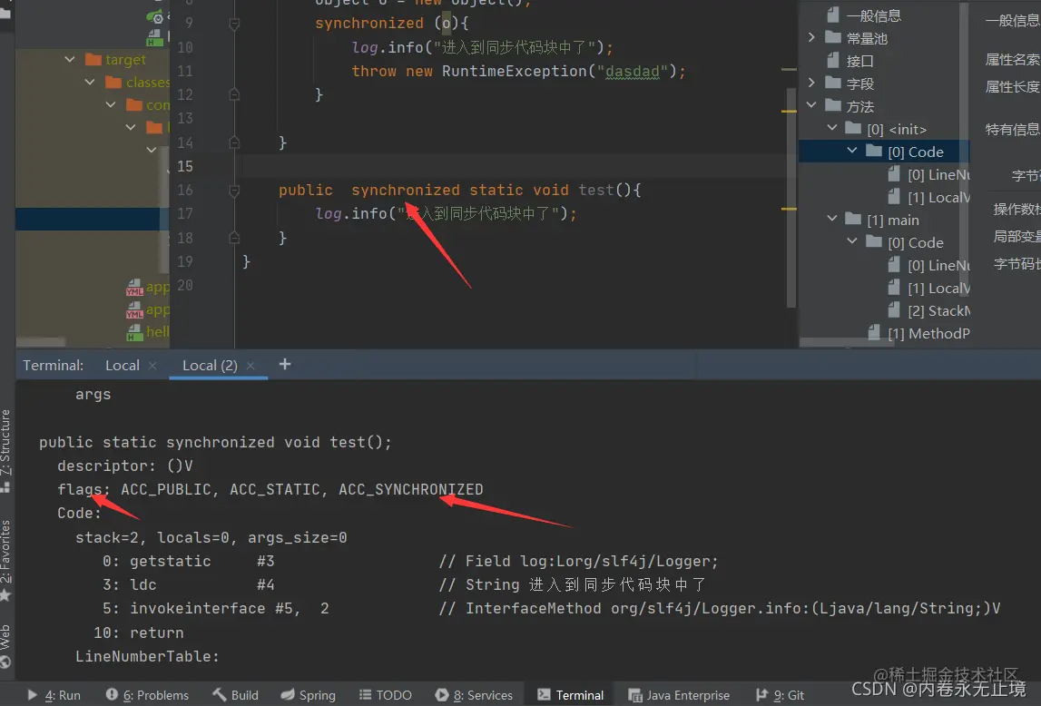The height and width of the screenshot is (706, 1041).
Task: Click LineNumberTable: in terminal output
Action: [147, 656]
